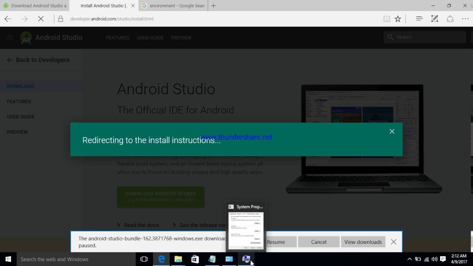Select USER GUIDE in the left sidebar
Image resolution: width=473 pixels, height=266 pixels.
[x=21, y=116]
